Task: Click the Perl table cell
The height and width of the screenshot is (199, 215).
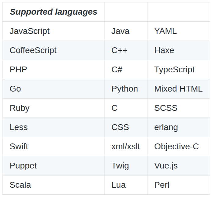Action: tap(162, 185)
